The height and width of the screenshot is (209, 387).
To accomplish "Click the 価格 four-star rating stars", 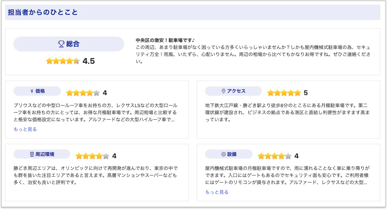I will 83,93.
